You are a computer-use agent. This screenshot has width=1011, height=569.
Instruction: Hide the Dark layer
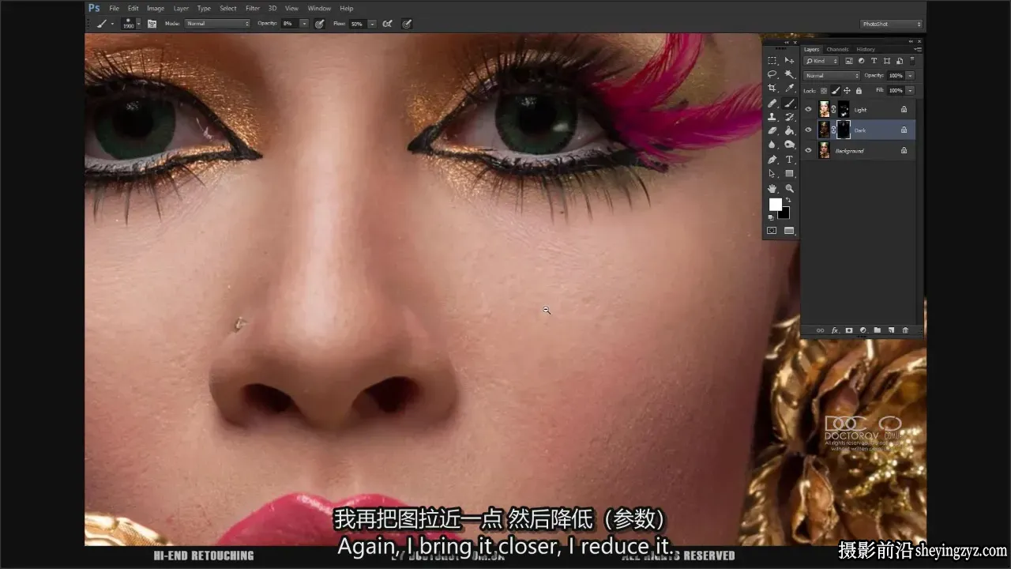[808, 130]
